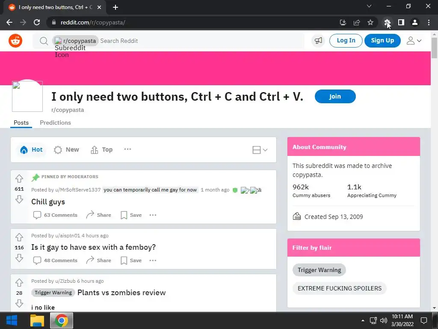Switch to the Predictions tab
This screenshot has width=438, height=329.
click(55, 123)
